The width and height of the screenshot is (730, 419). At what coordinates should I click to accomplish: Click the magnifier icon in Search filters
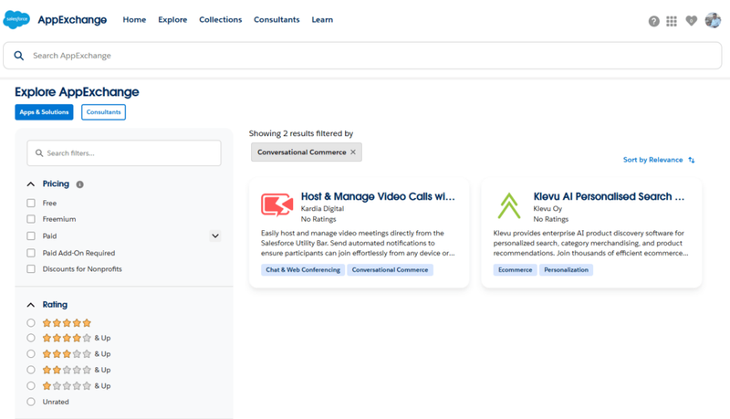coord(39,153)
